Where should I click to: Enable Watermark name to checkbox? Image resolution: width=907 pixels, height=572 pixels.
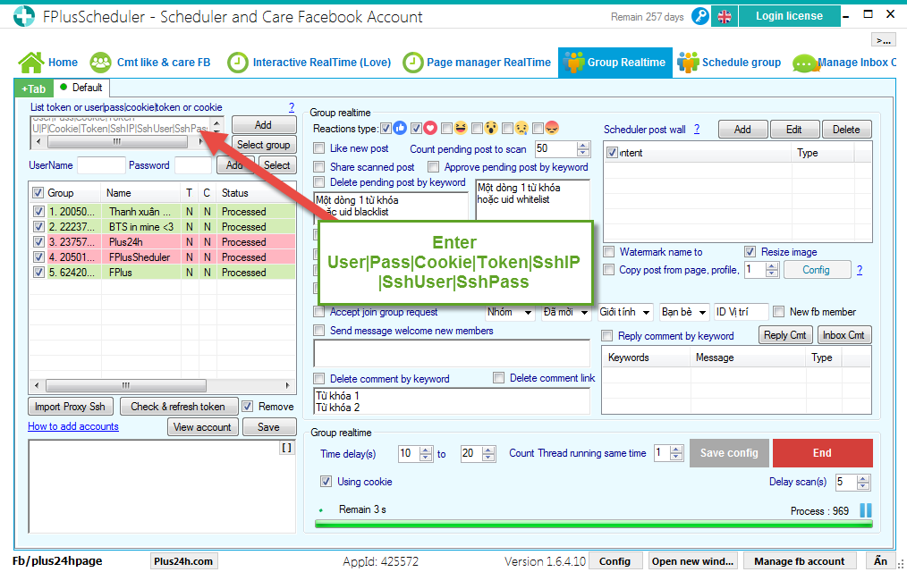click(608, 252)
